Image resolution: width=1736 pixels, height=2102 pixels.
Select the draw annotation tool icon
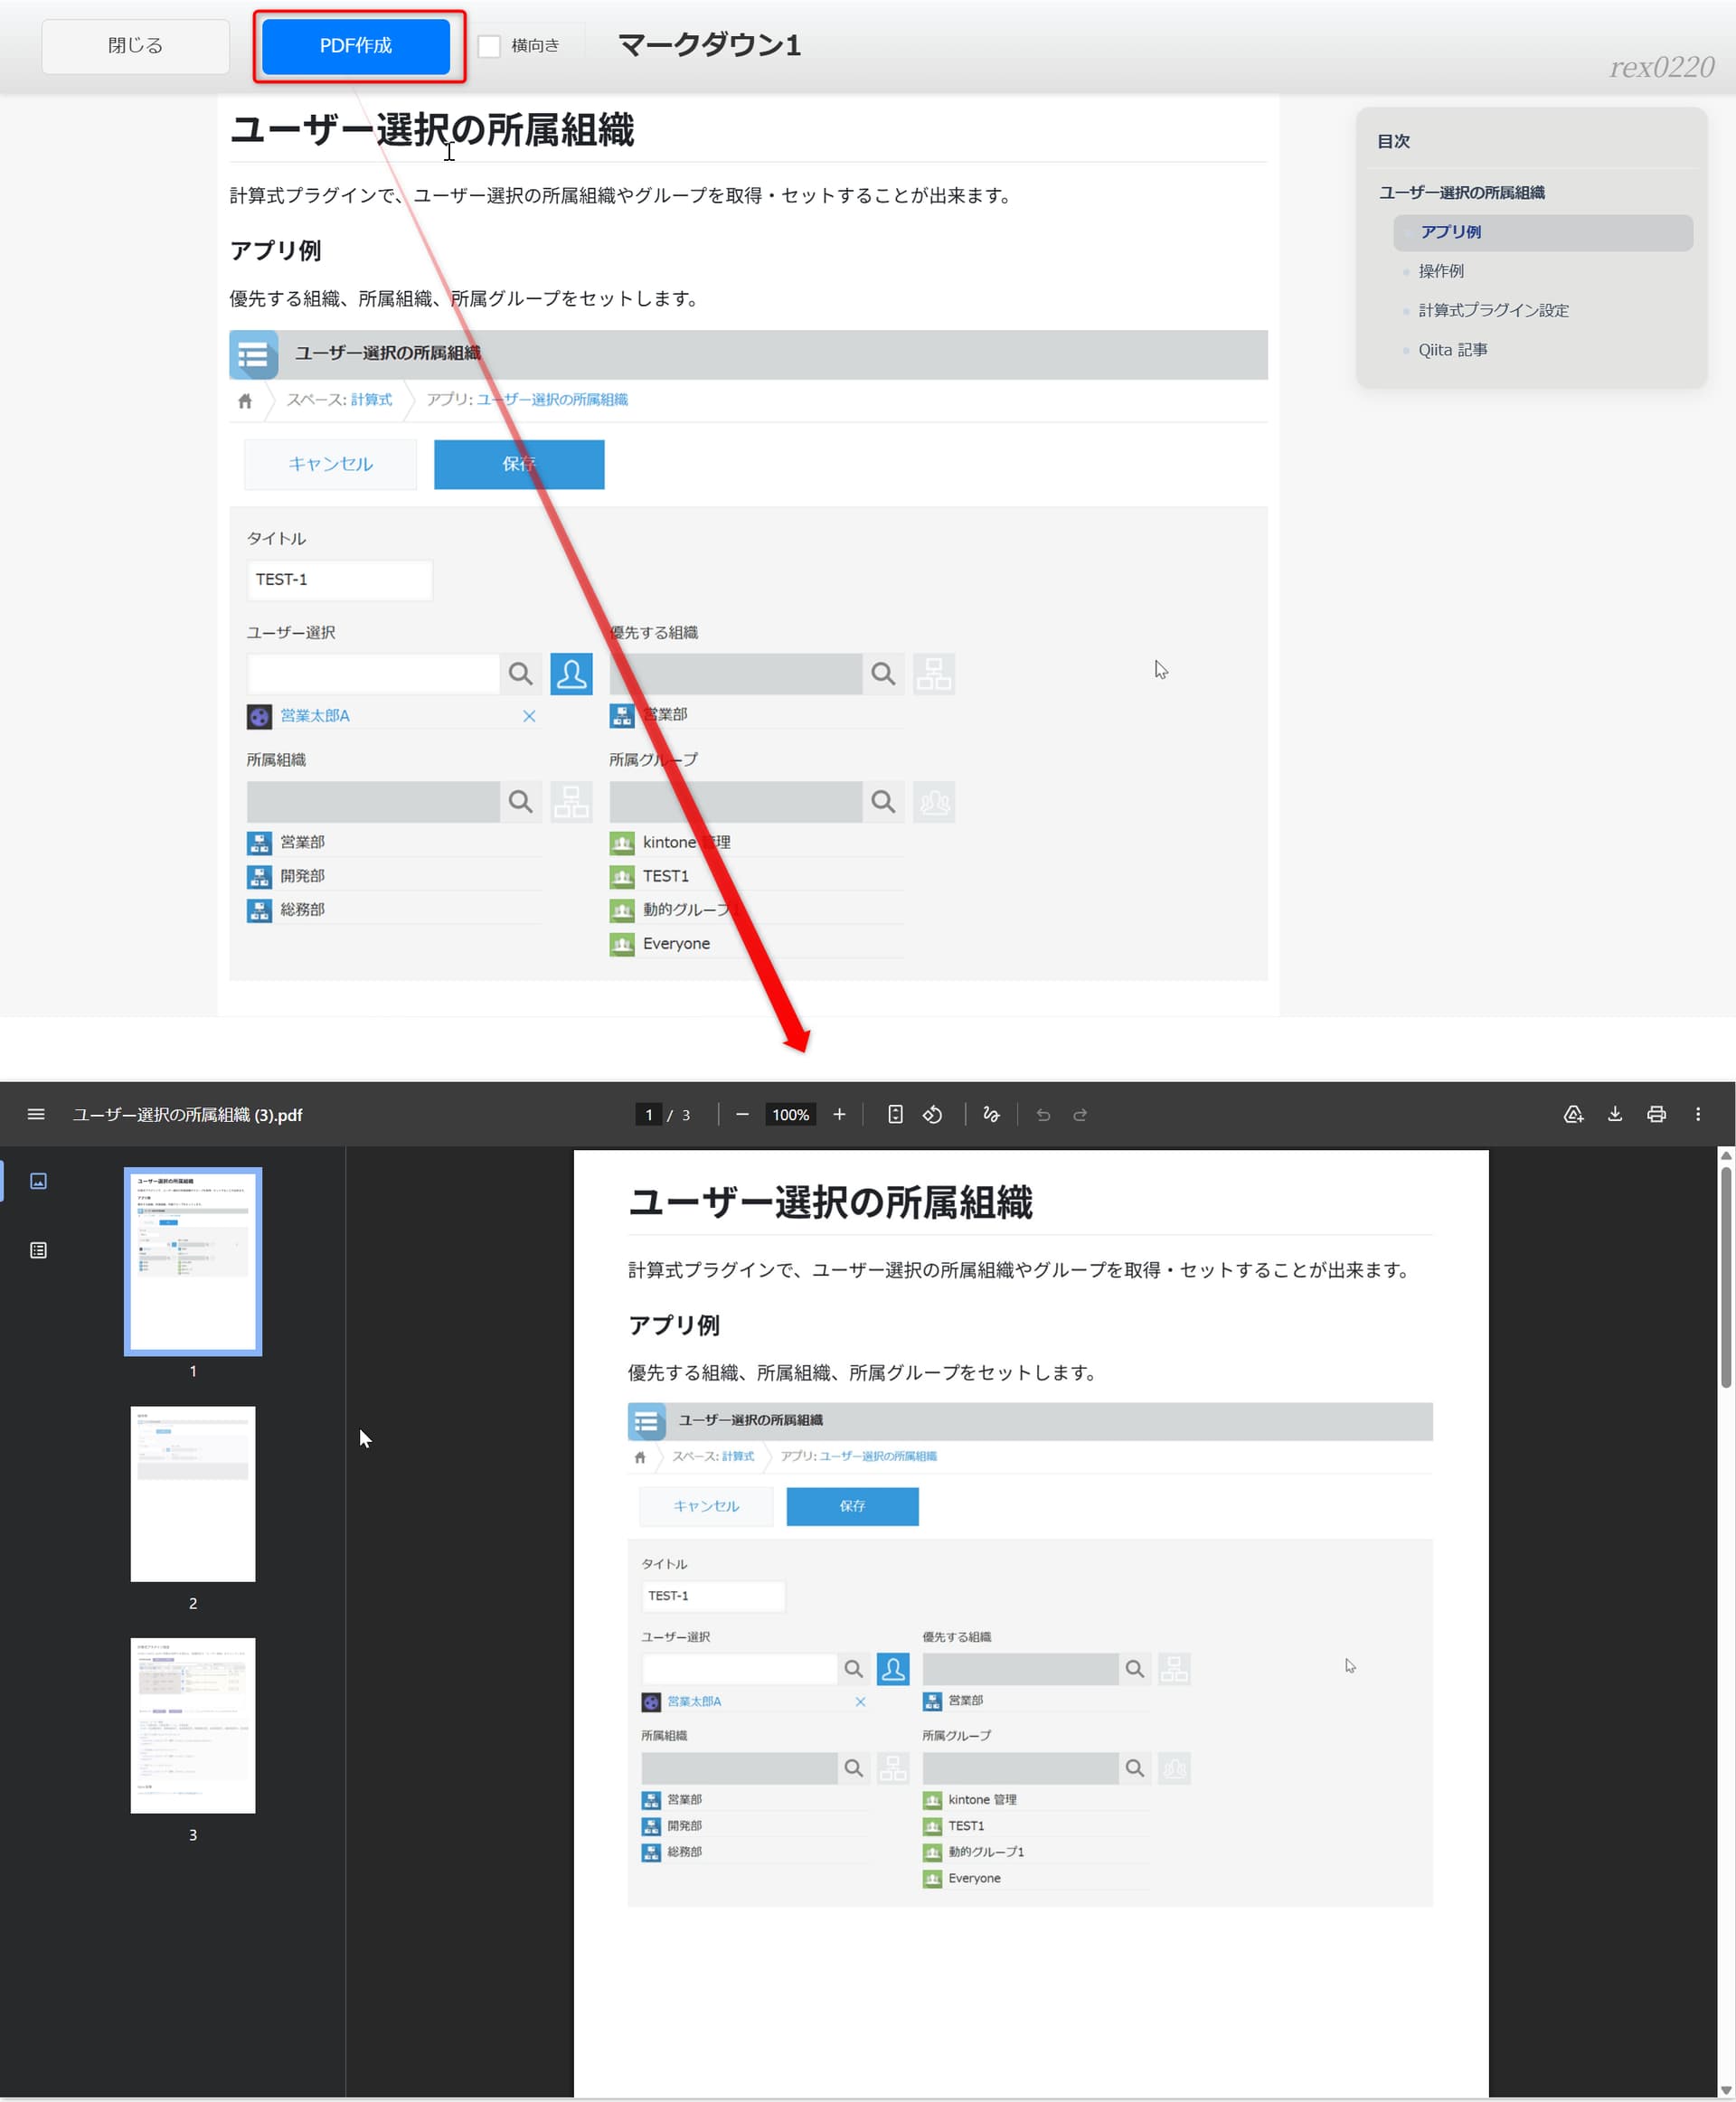tap(991, 1114)
